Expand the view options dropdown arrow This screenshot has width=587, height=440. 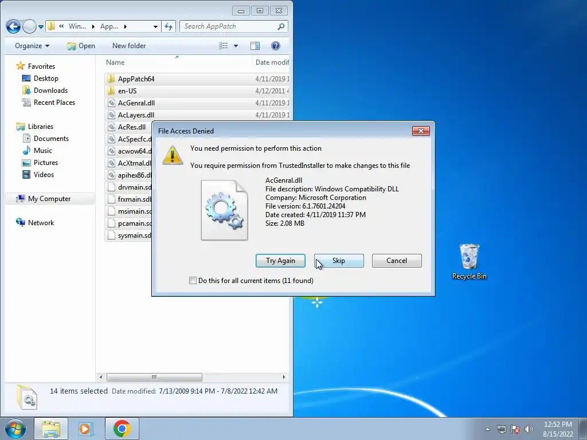pyautogui.click(x=236, y=46)
